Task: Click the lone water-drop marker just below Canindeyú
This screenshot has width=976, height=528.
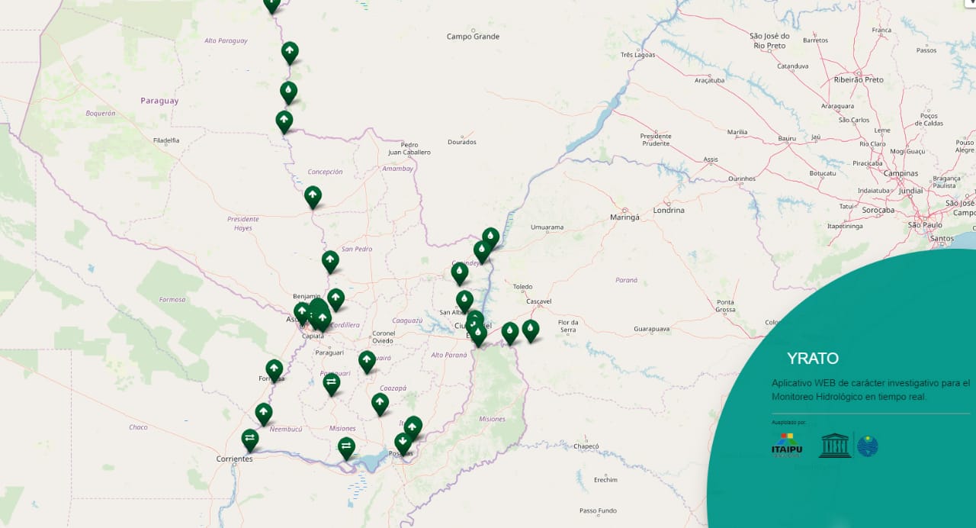Action: point(460,273)
